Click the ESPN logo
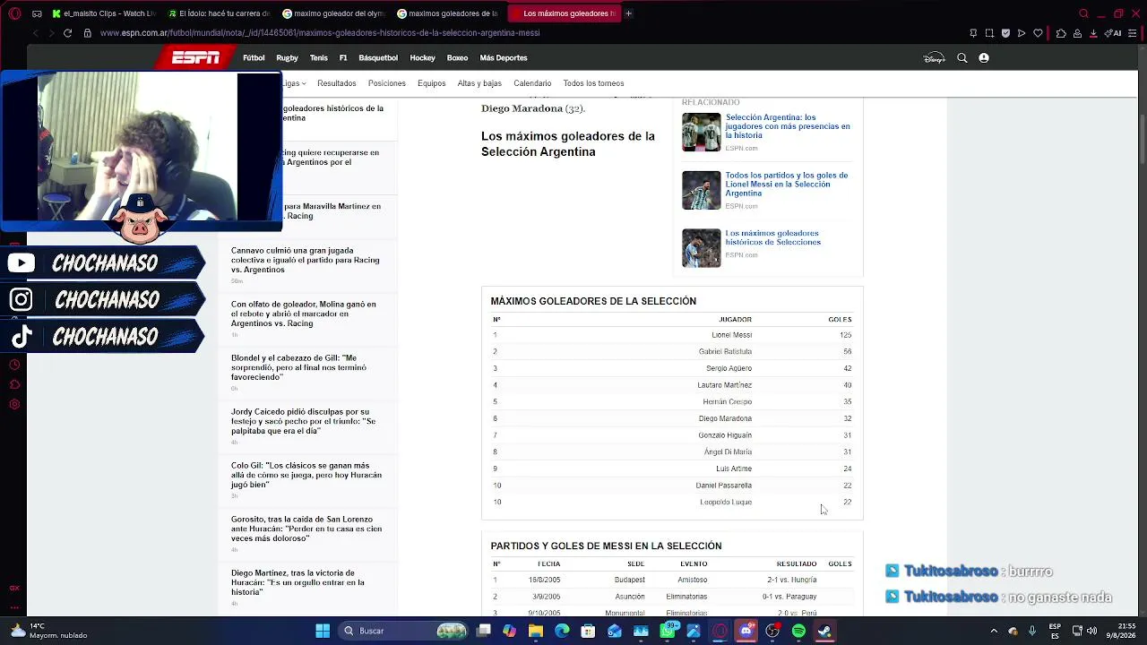The width and height of the screenshot is (1147, 645). 195,57
